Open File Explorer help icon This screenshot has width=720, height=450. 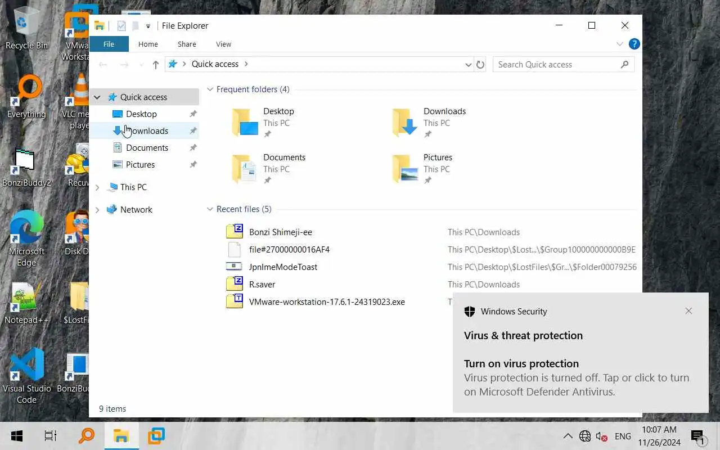coord(634,44)
